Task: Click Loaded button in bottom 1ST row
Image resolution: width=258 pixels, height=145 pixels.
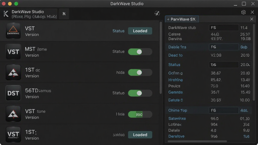Action: pyautogui.click(x=140, y=135)
